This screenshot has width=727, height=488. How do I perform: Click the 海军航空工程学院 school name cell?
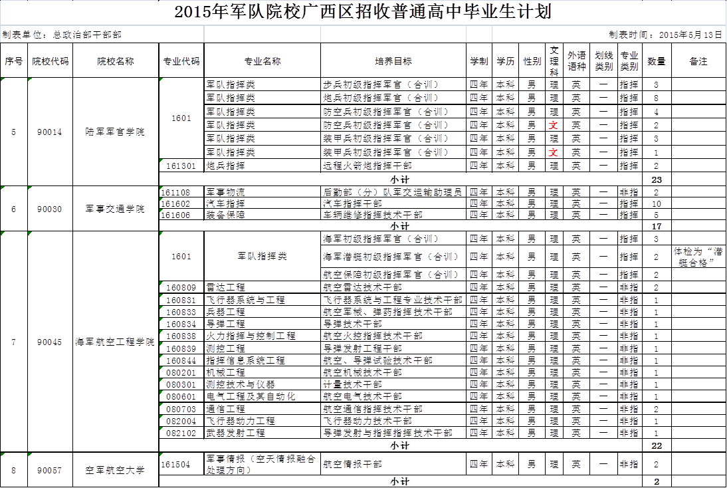[116, 342]
